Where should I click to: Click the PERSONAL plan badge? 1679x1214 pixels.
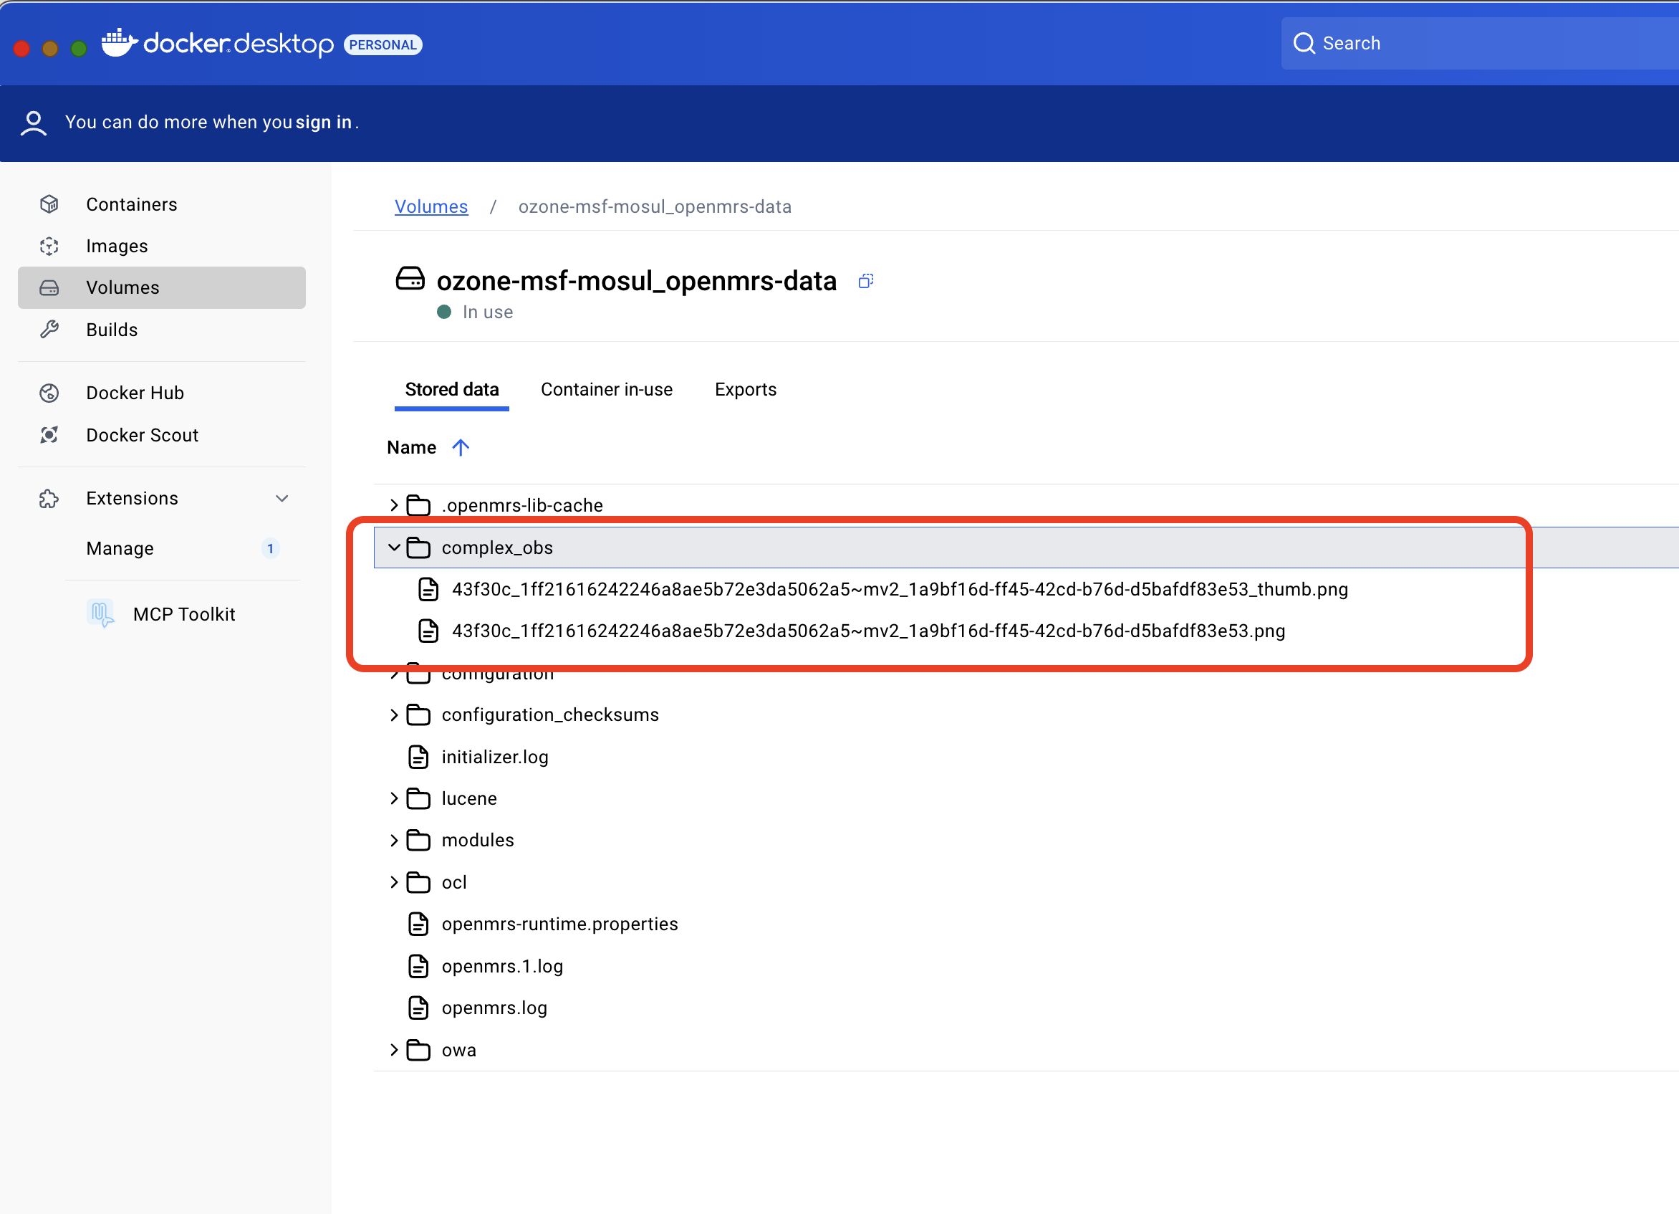tap(383, 44)
